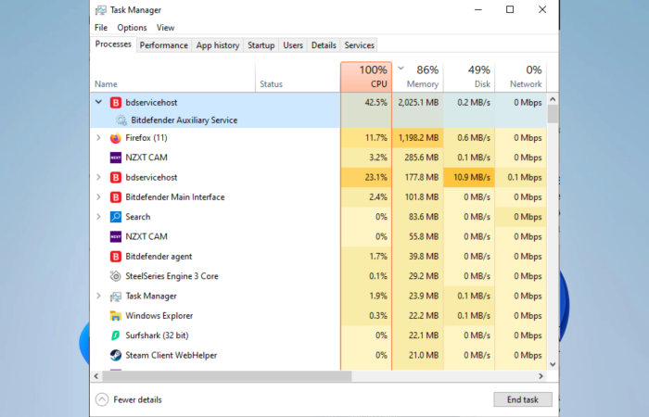Click the SteelSeries Engine 3 Core icon
Image resolution: width=649 pixels, height=417 pixels.
pos(116,276)
